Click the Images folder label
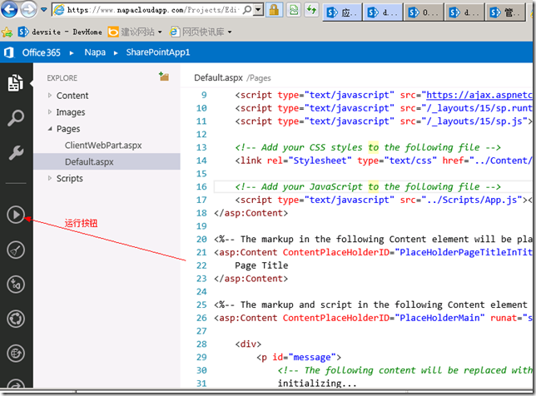Viewport: 536px width, 396px height. pos(71,112)
